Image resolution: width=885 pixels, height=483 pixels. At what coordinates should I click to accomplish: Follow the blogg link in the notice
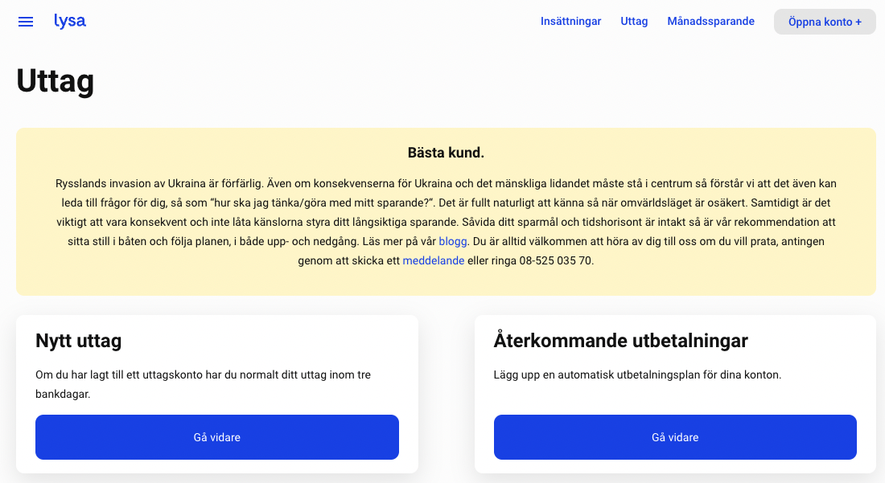452,241
